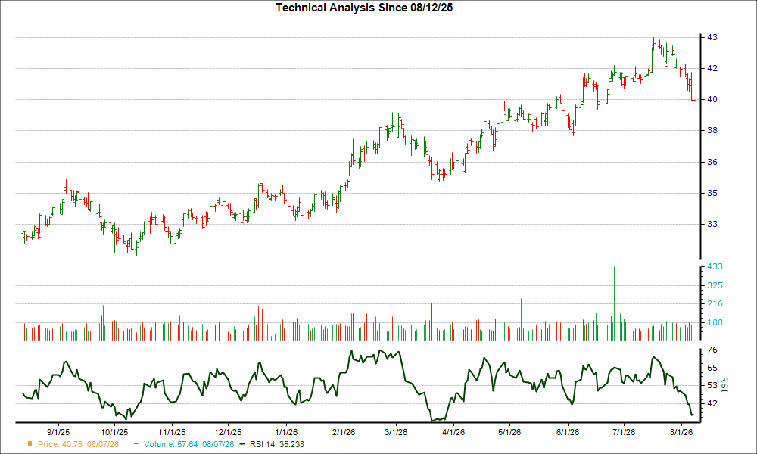Screen dimensions: 757x454
Task: Click the volume axis label 108
Action: [715, 322]
